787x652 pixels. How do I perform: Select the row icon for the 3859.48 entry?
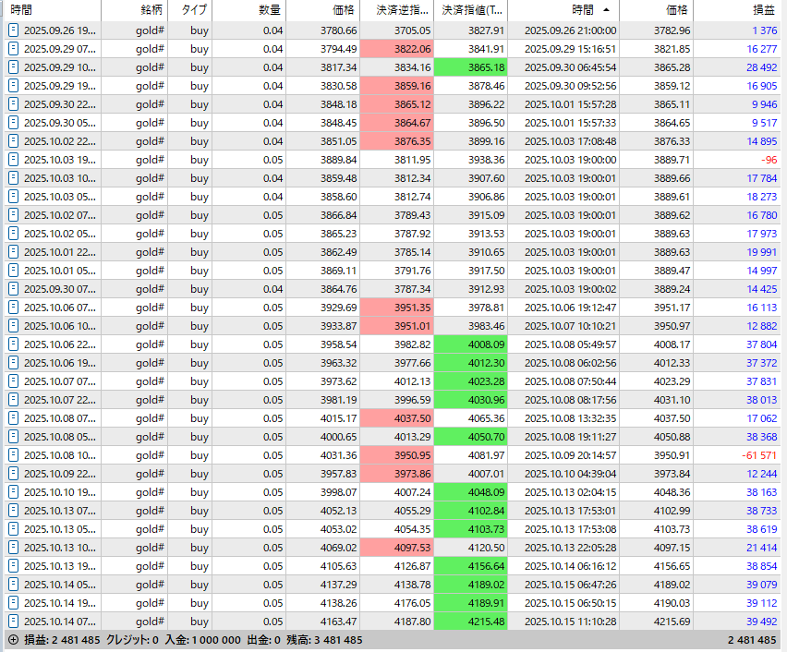click(14, 178)
